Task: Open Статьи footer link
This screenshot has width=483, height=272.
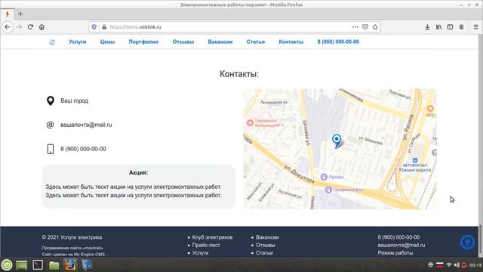Action: click(264, 253)
